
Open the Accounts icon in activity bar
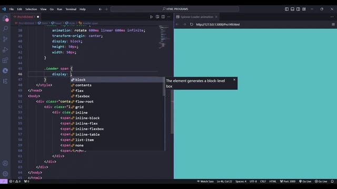[x=5, y=163]
